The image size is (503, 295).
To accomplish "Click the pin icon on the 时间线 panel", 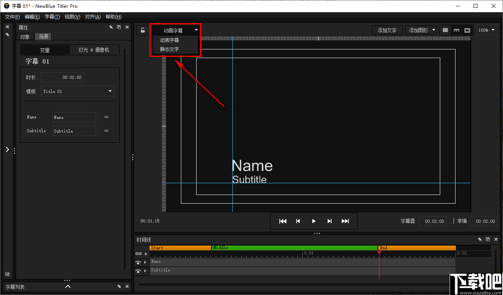I will pyautogui.click(x=479, y=239).
